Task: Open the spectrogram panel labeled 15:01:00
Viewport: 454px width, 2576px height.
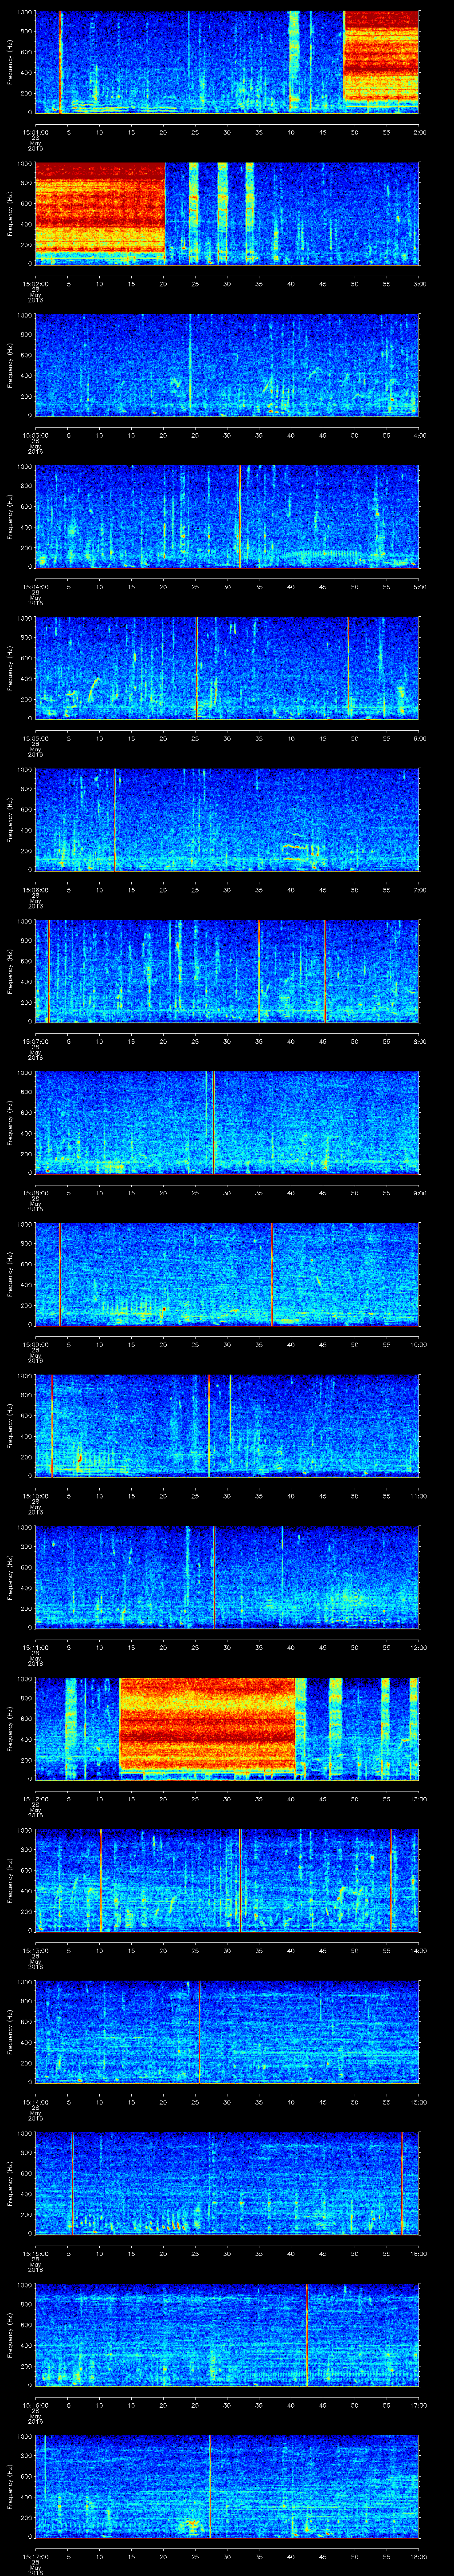Action: tap(227, 62)
